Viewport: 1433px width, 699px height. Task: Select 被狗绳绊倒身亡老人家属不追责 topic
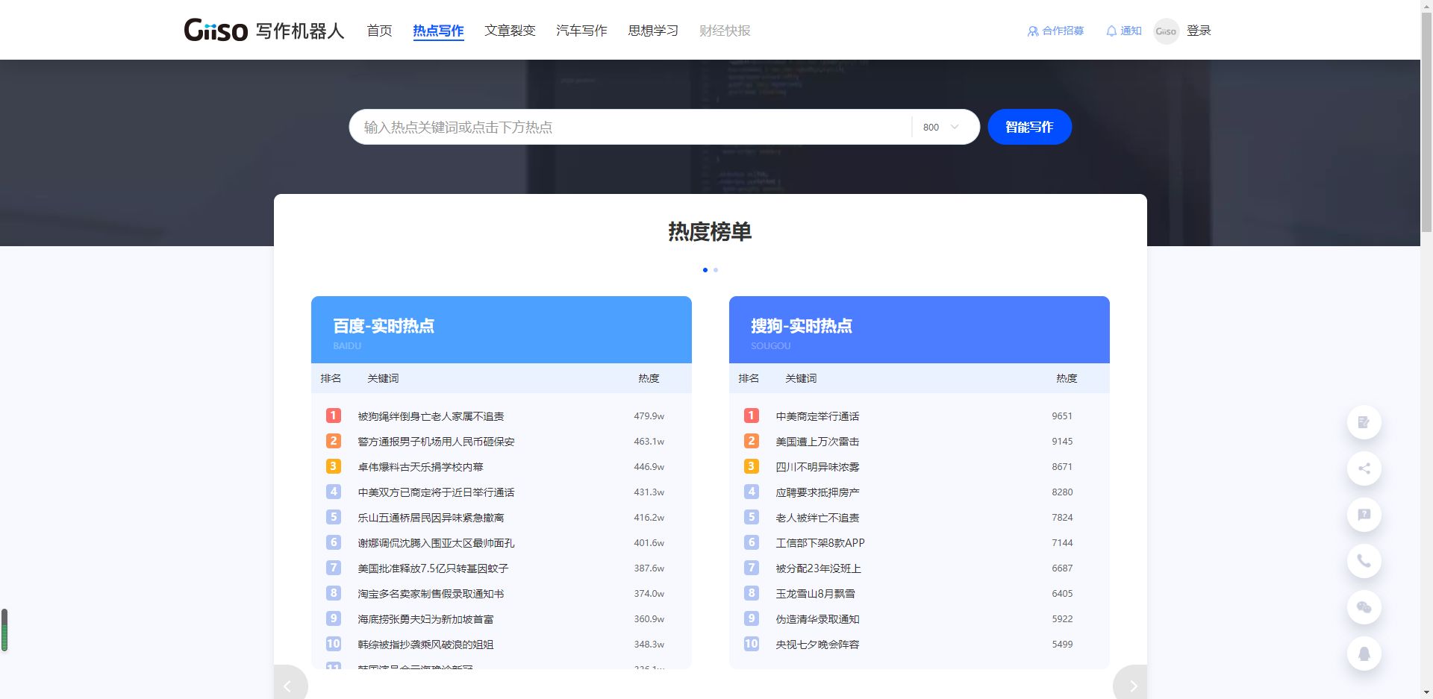(431, 416)
